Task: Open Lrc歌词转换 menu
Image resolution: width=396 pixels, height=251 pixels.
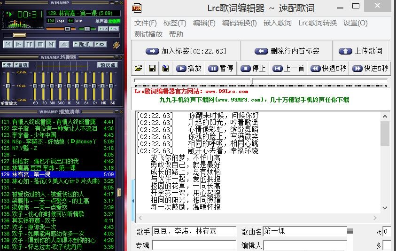Action: 318,23
